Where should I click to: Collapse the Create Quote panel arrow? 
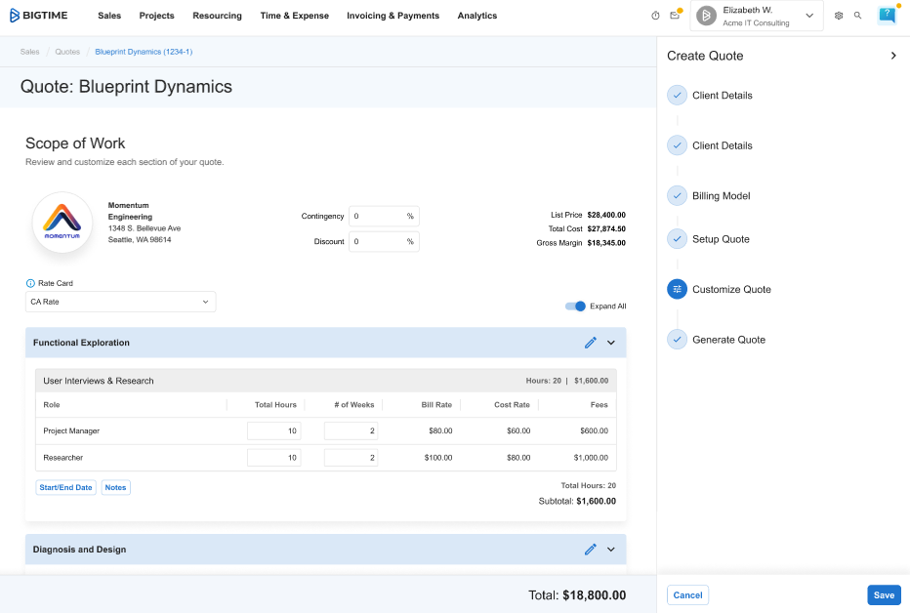click(893, 56)
